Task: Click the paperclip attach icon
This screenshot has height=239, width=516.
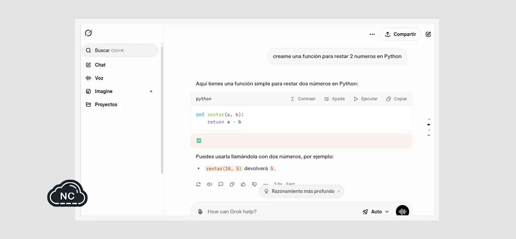Action: pyautogui.click(x=200, y=212)
